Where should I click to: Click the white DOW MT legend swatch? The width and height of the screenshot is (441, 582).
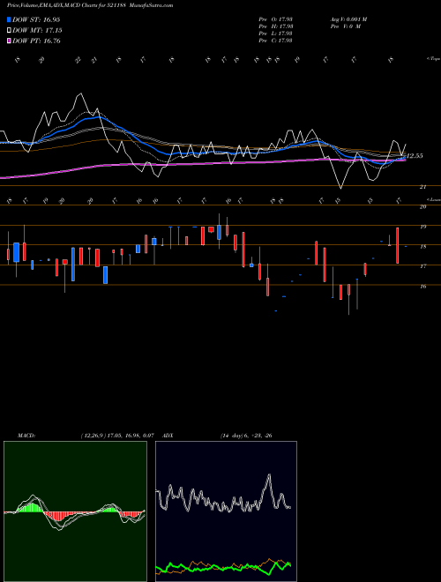pyautogui.click(x=10, y=31)
